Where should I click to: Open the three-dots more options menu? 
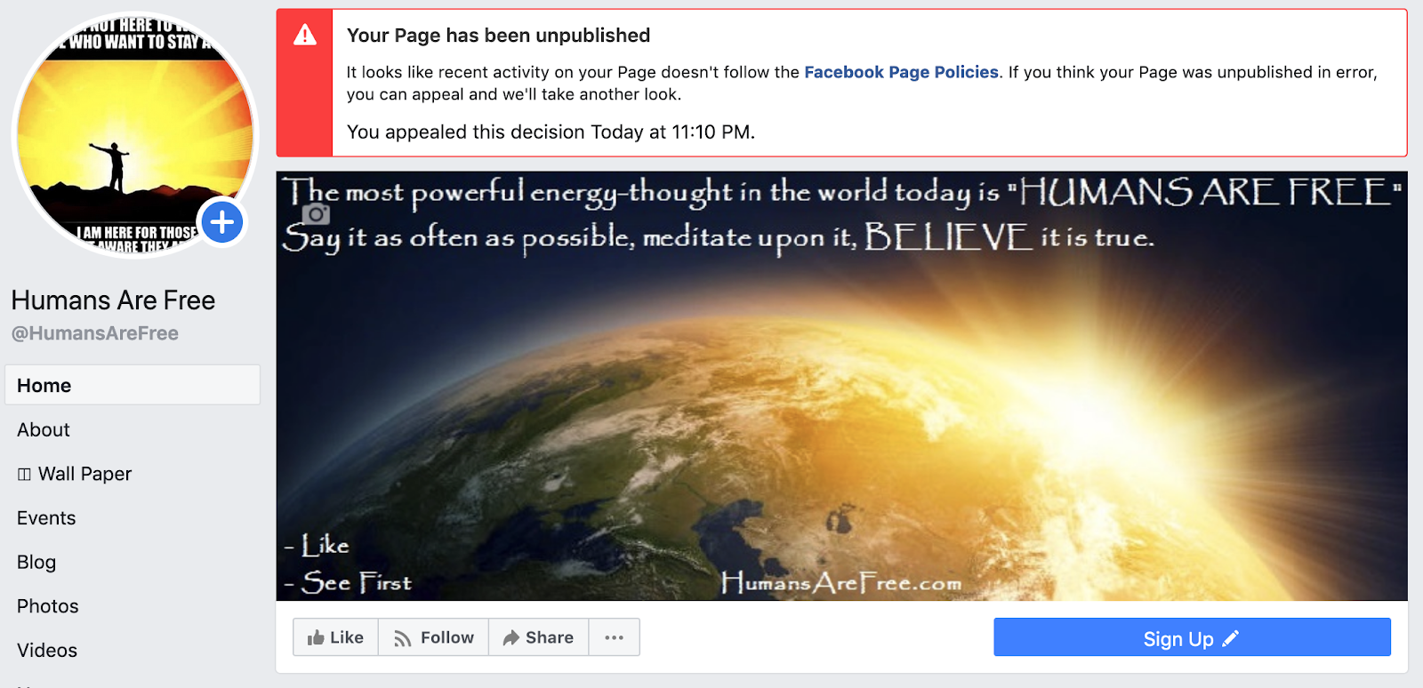[x=614, y=637]
